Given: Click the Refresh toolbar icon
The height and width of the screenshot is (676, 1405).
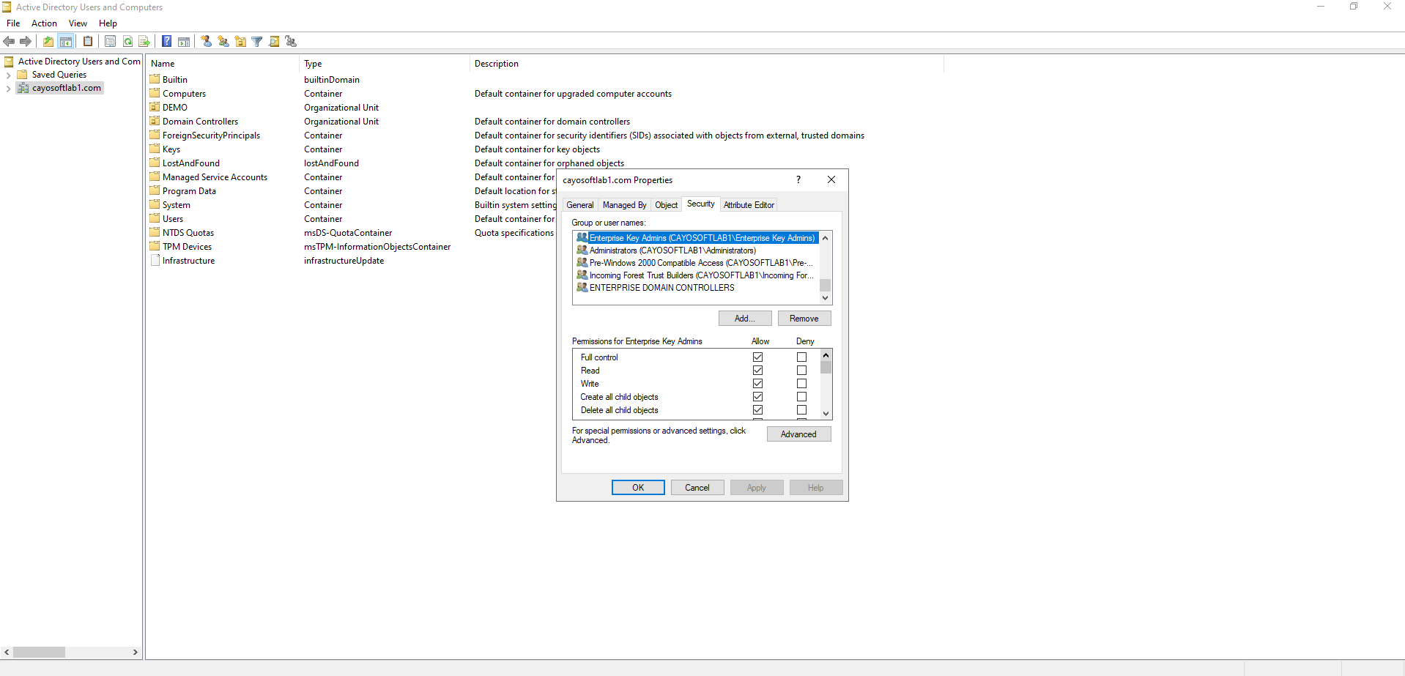Looking at the screenshot, I should [x=128, y=42].
